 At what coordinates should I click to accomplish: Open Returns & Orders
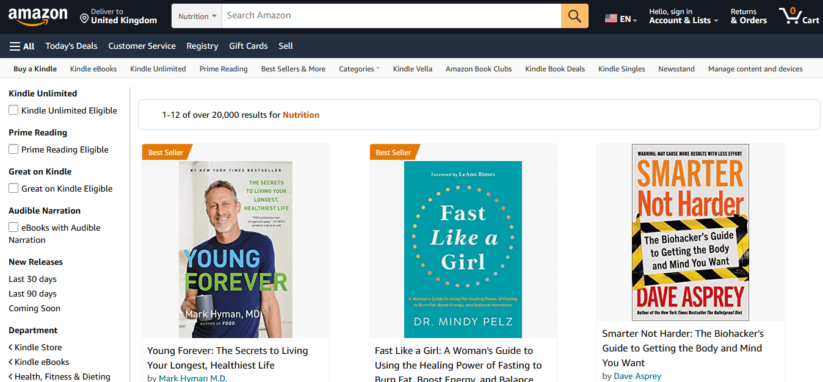pyautogui.click(x=749, y=16)
